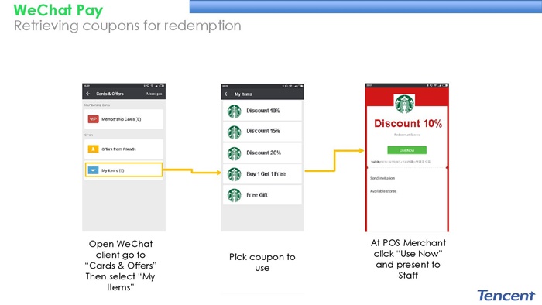Pick the Discount 20% coupon
542x305 pixels.
pos(262,153)
